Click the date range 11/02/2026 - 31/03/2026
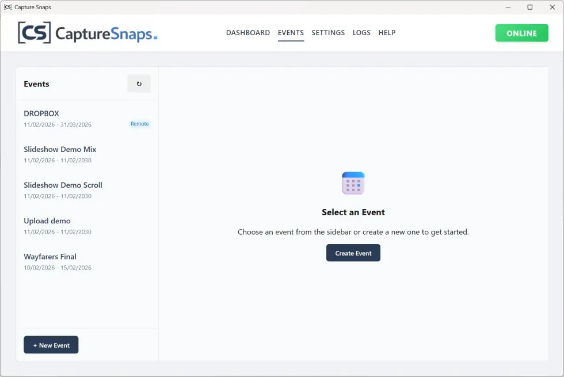Image resolution: width=564 pixels, height=377 pixels. pos(58,124)
